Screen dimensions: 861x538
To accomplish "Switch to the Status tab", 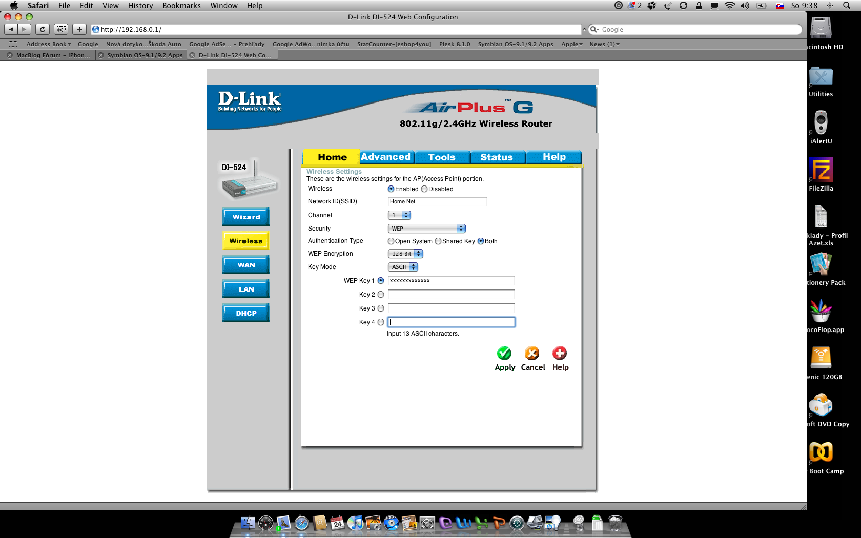I will (497, 157).
